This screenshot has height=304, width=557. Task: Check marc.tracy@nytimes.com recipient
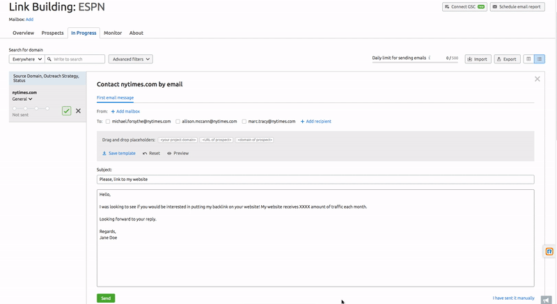click(244, 121)
